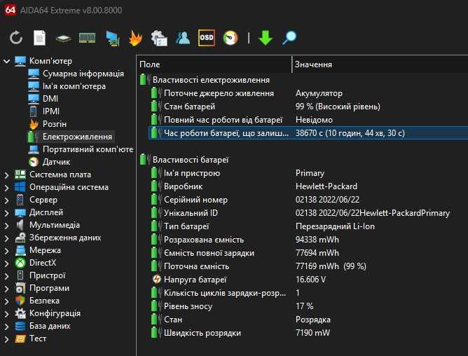468x356 pixels.
Task: Click the Значення column header
Action: [380, 64]
